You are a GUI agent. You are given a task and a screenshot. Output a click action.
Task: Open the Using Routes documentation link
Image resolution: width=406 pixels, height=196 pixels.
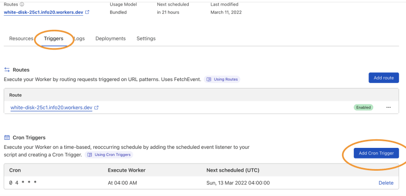tap(222, 80)
